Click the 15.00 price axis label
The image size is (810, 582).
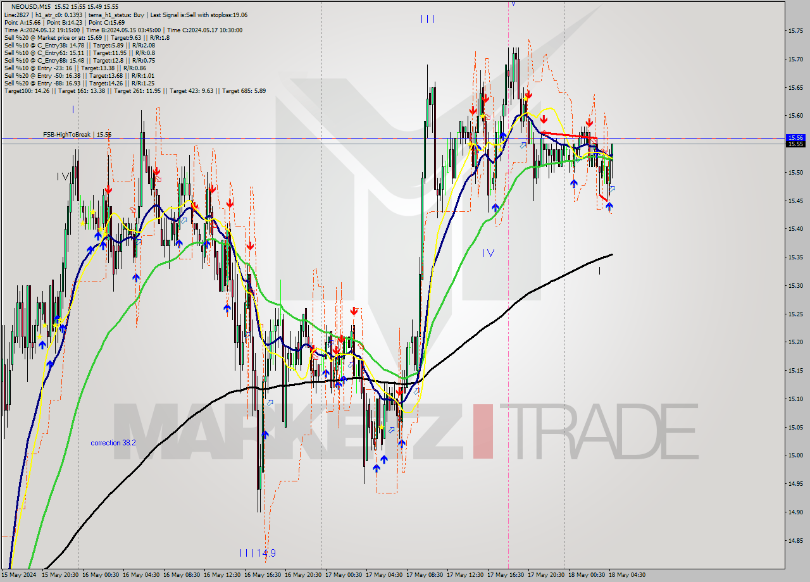coord(795,455)
